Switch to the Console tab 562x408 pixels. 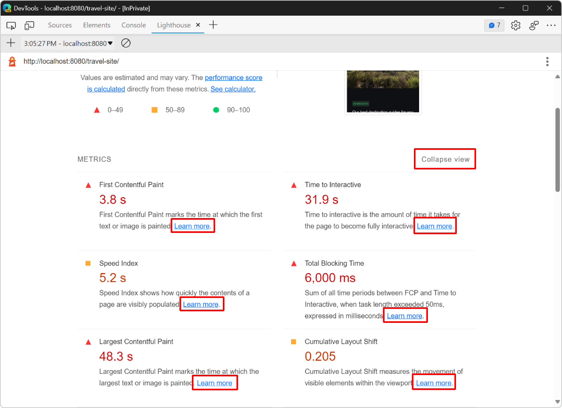point(133,25)
